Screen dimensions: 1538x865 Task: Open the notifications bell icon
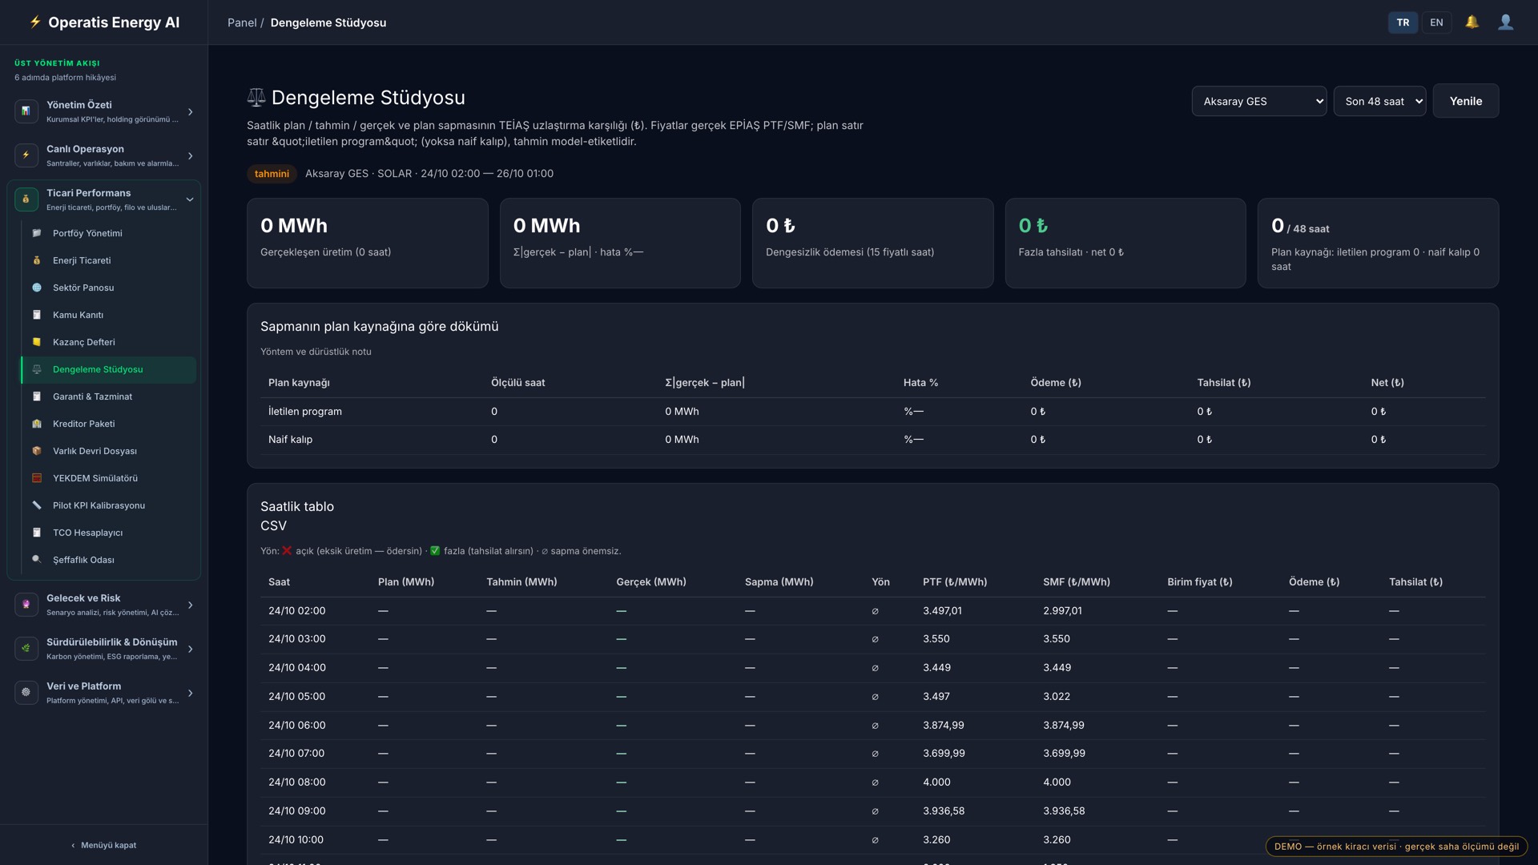pyautogui.click(x=1472, y=22)
